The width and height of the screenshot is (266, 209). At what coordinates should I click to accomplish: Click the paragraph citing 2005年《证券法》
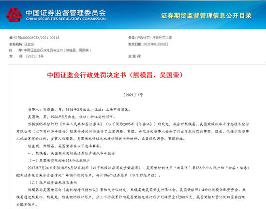[x=133, y=131]
